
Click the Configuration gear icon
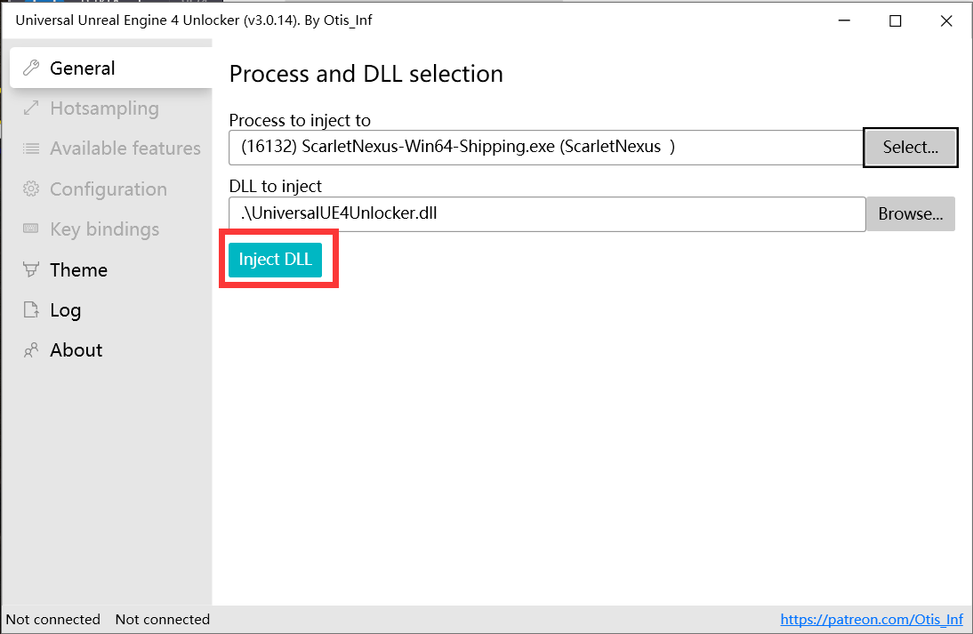(31, 189)
